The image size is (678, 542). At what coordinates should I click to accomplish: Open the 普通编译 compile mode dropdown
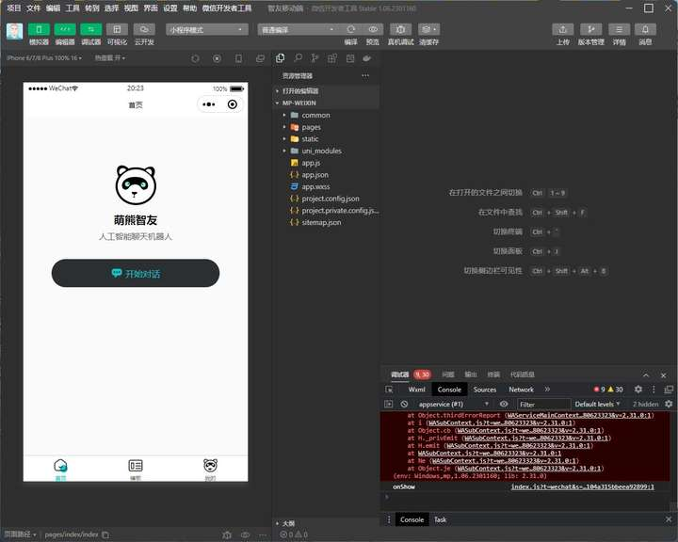297,29
